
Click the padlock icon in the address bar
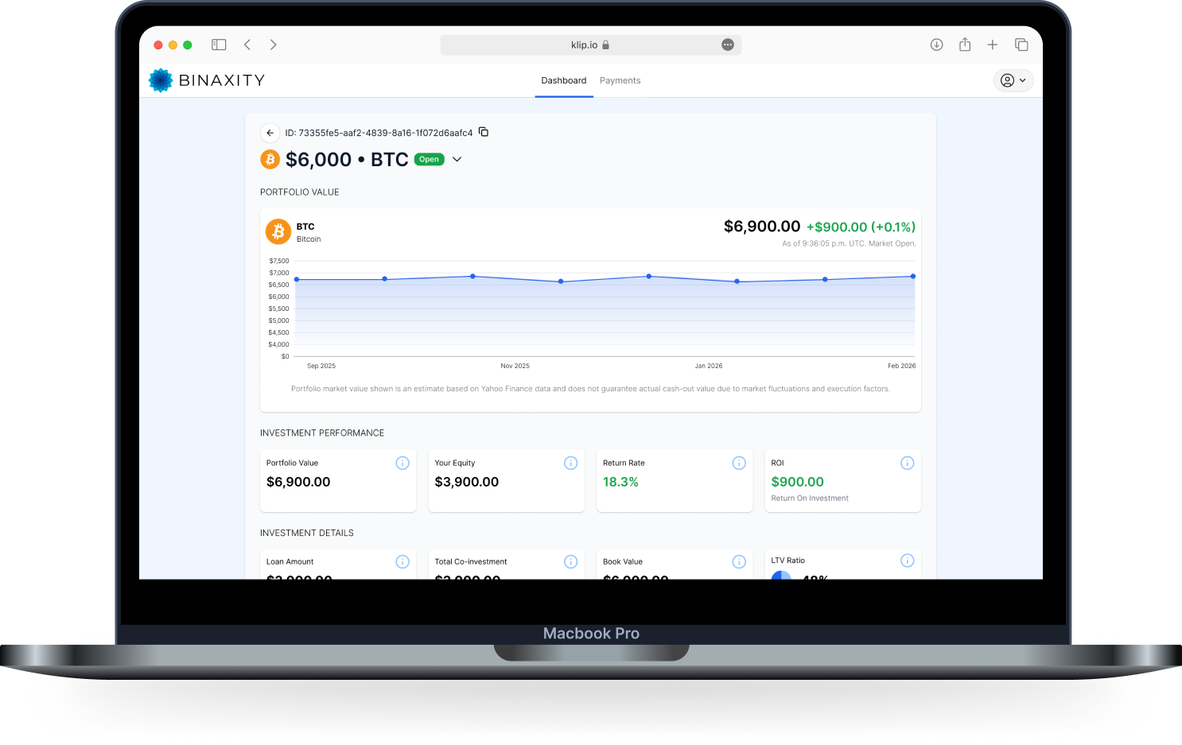click(x=605, y=45)
